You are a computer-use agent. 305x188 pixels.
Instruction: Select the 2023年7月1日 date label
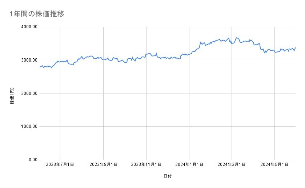60,164
